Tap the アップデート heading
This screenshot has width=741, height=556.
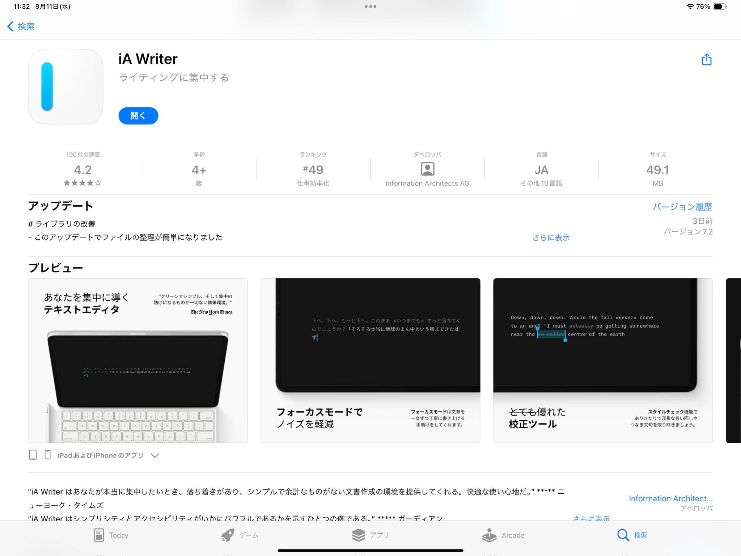(61, 206)
